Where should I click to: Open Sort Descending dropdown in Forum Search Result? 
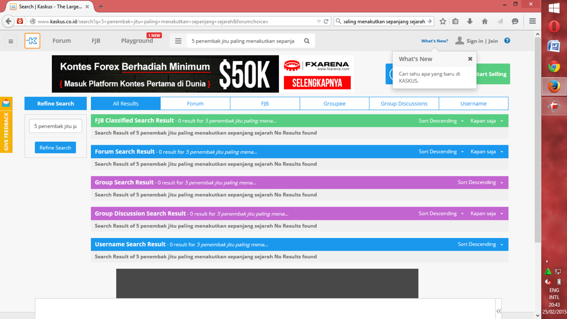tap(441, 152)
